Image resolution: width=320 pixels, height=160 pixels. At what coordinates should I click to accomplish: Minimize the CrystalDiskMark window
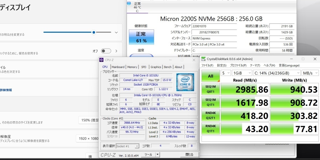[292, 59]
